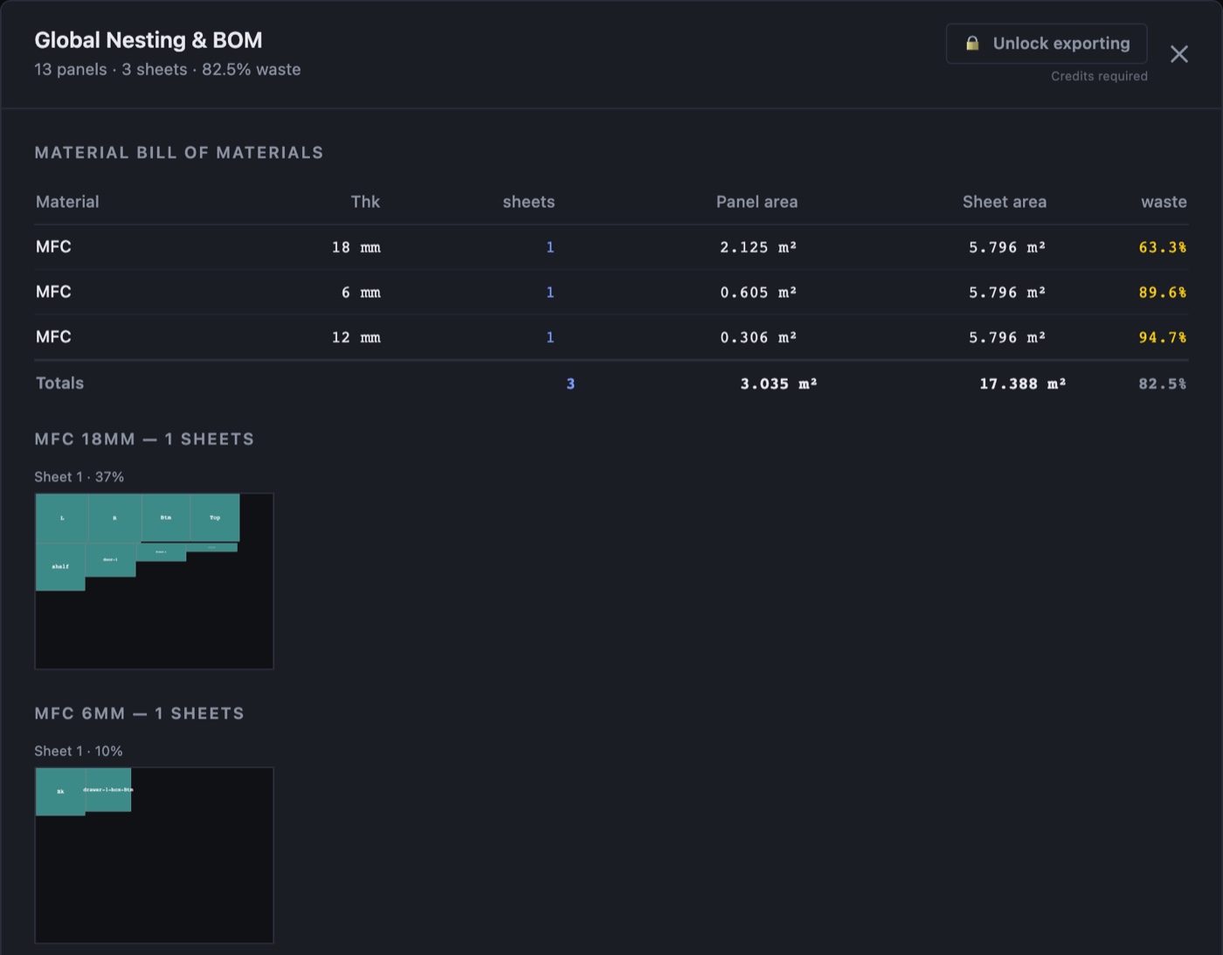Screen dimensions: 1223x955
Task: Click the 'Sheet 1 · 37%' label
Action: (79, 477)
